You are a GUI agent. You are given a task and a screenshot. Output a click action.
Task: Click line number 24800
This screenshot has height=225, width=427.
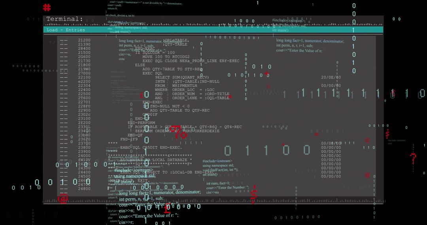click(84, 189)
